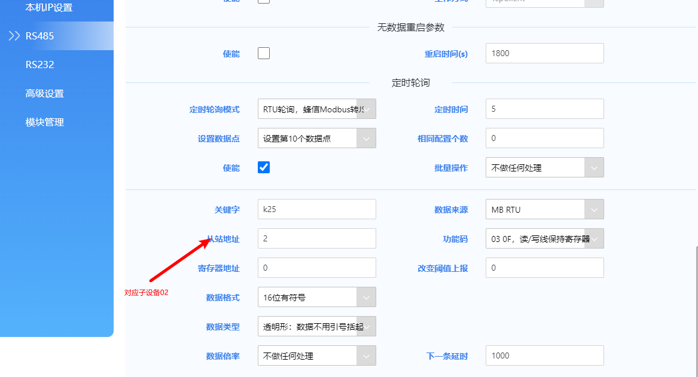Open the 数据格式 dropdown arrow
Screen dimensions: 698x377
[x=366, y=297]
